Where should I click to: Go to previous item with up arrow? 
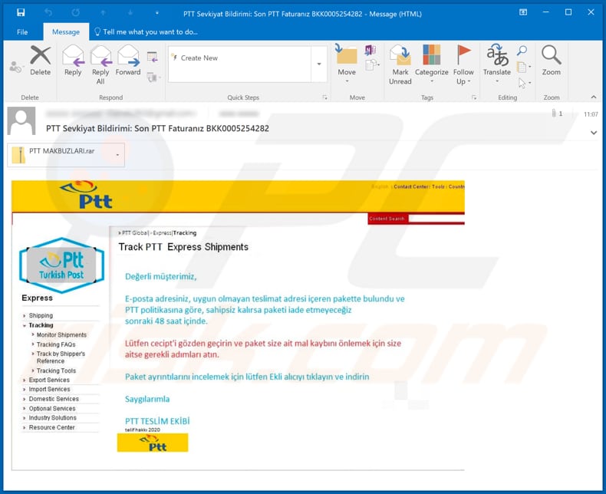[x=103, y=13]
